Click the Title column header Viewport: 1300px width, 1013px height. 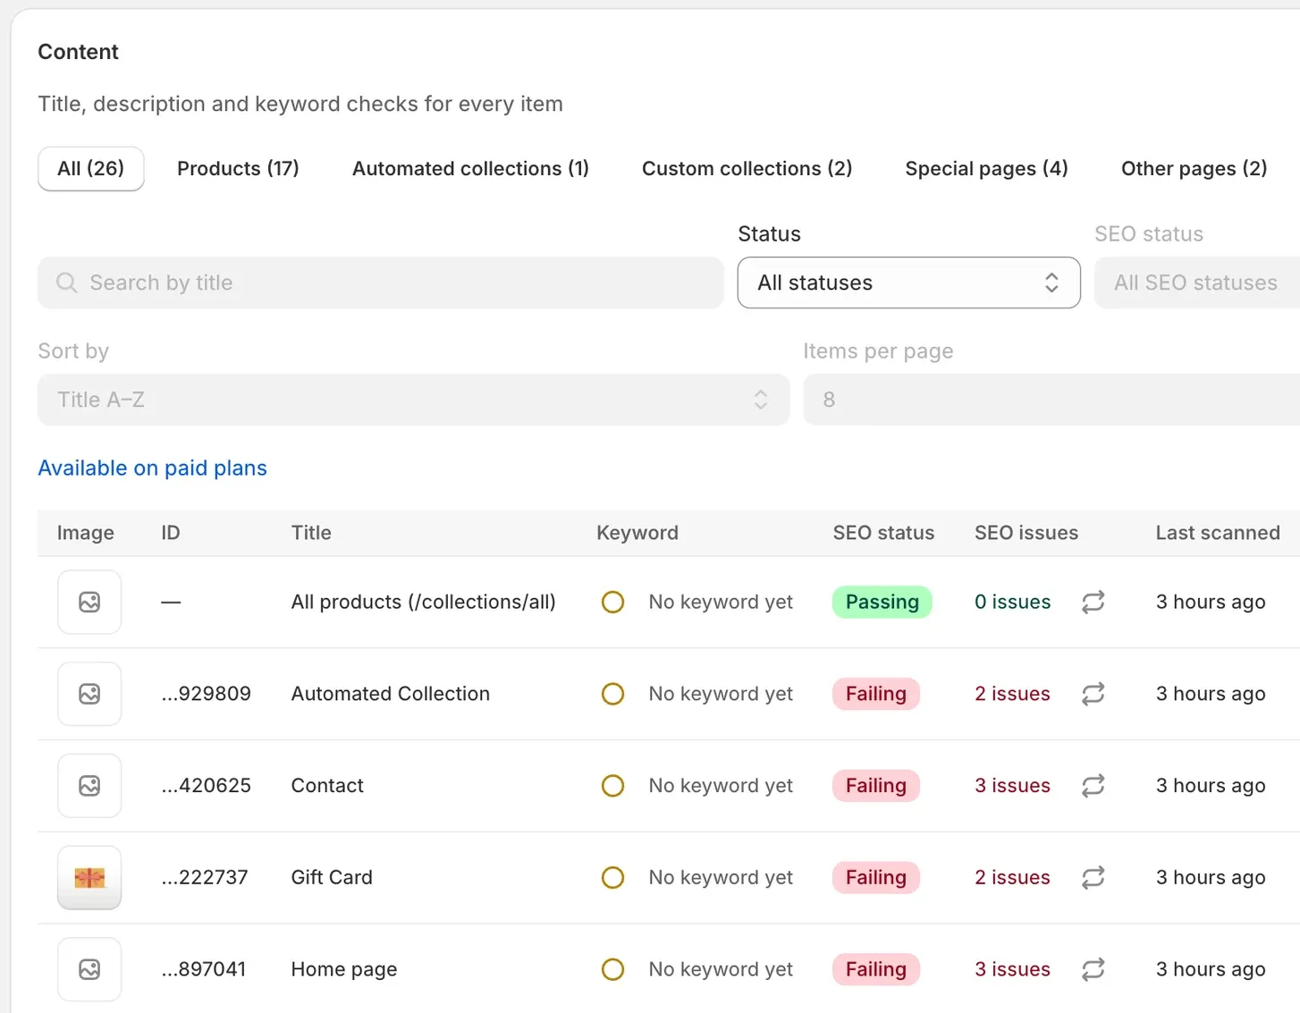point(311,533)
